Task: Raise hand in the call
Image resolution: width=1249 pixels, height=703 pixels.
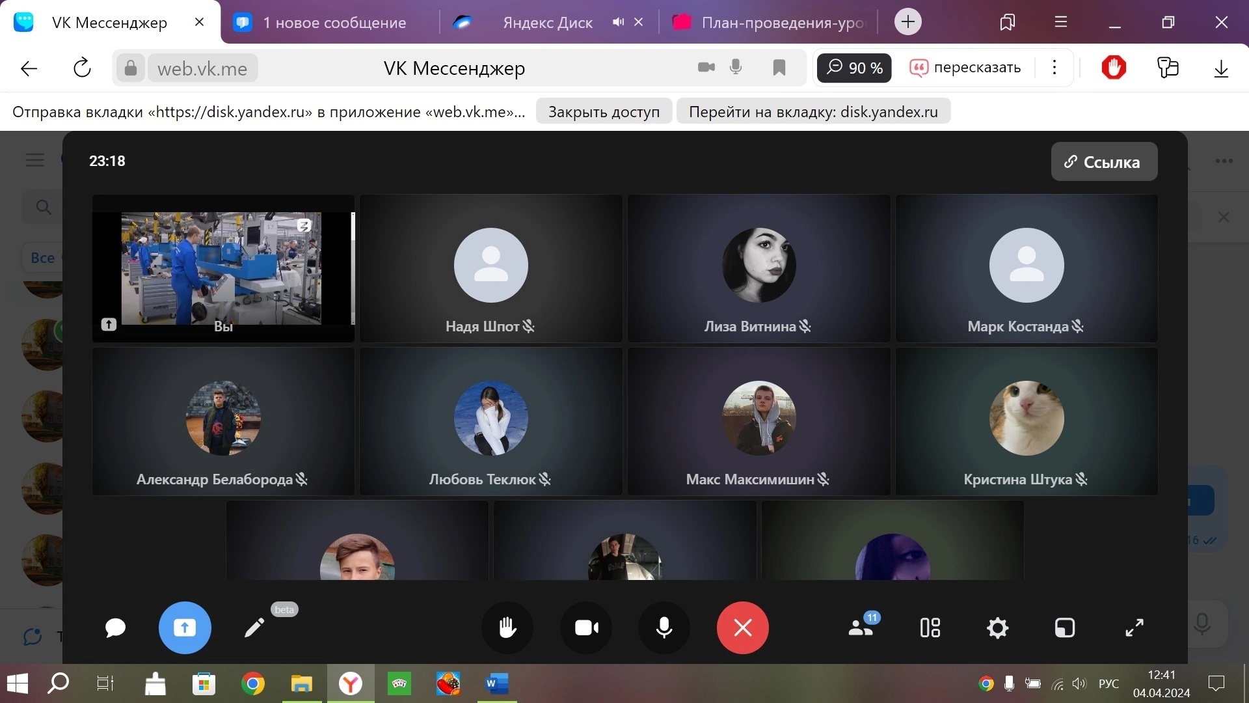Action: 507,627
